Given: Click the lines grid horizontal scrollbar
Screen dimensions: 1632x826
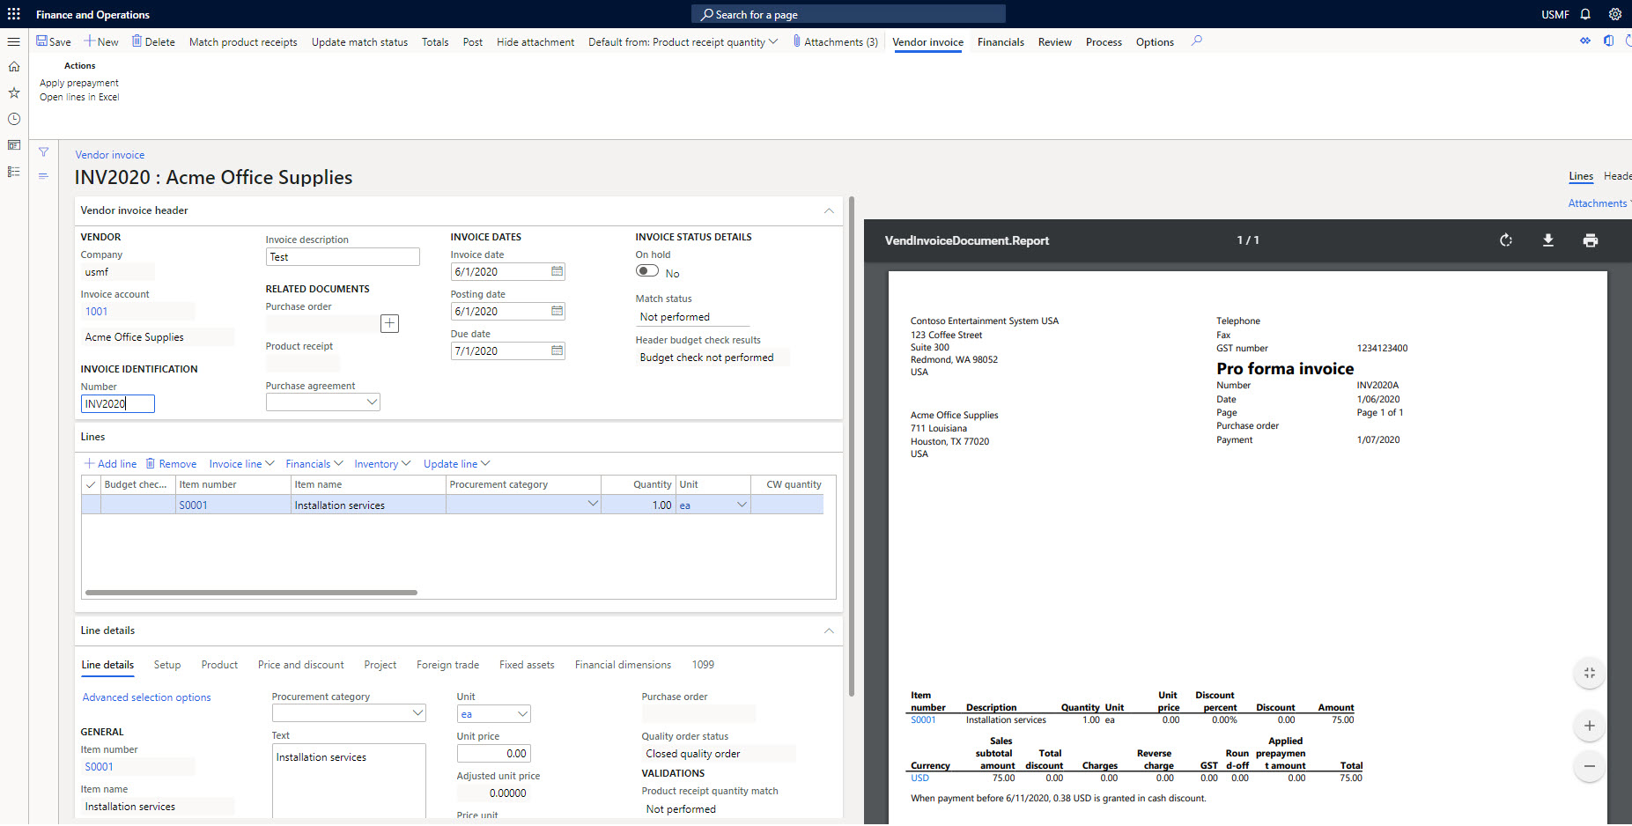Looking at the screenshot, I should tap(251, 593).
